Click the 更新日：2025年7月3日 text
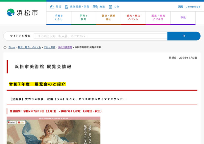The image size is (204, 144). click(183, 58)
